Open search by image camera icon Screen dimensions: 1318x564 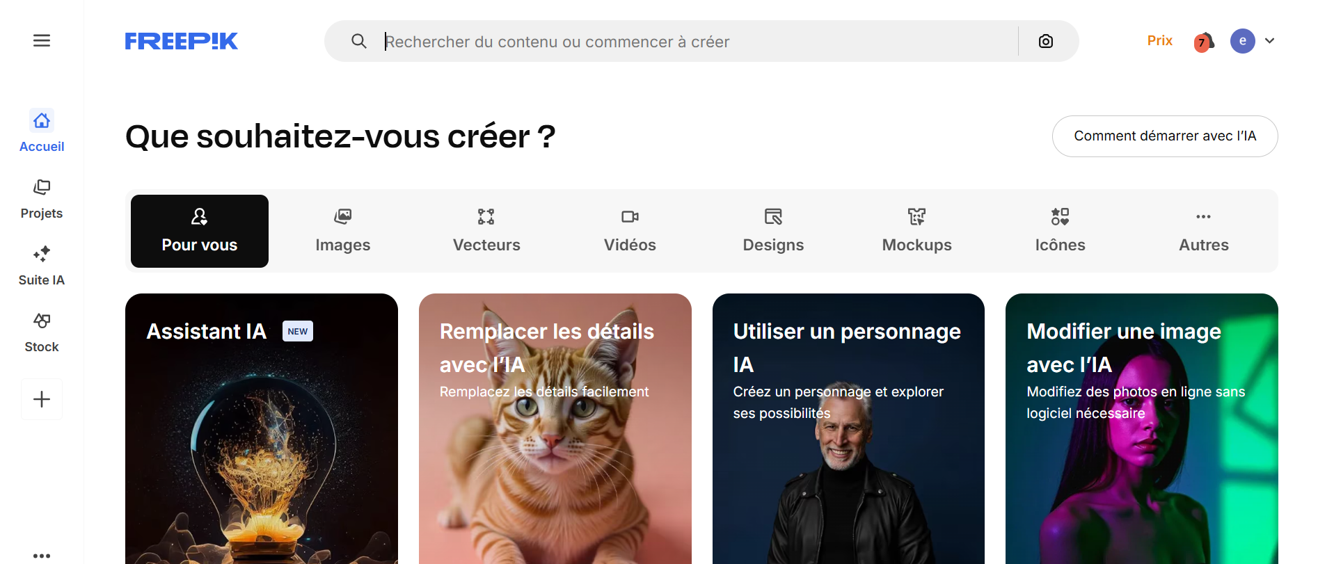coord(1045,41)
